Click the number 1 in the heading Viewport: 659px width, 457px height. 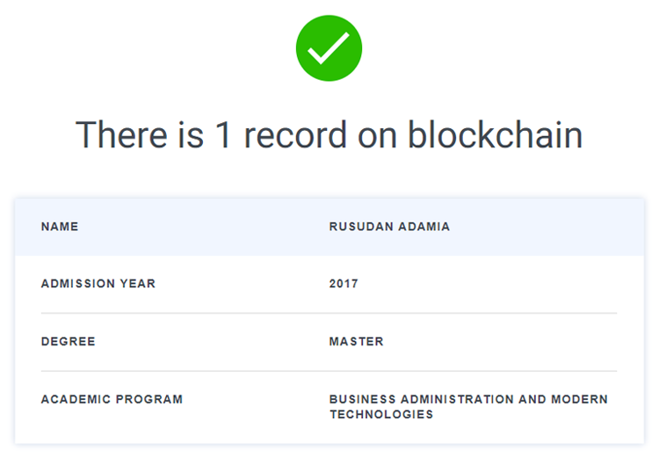(x=223, y=135)
